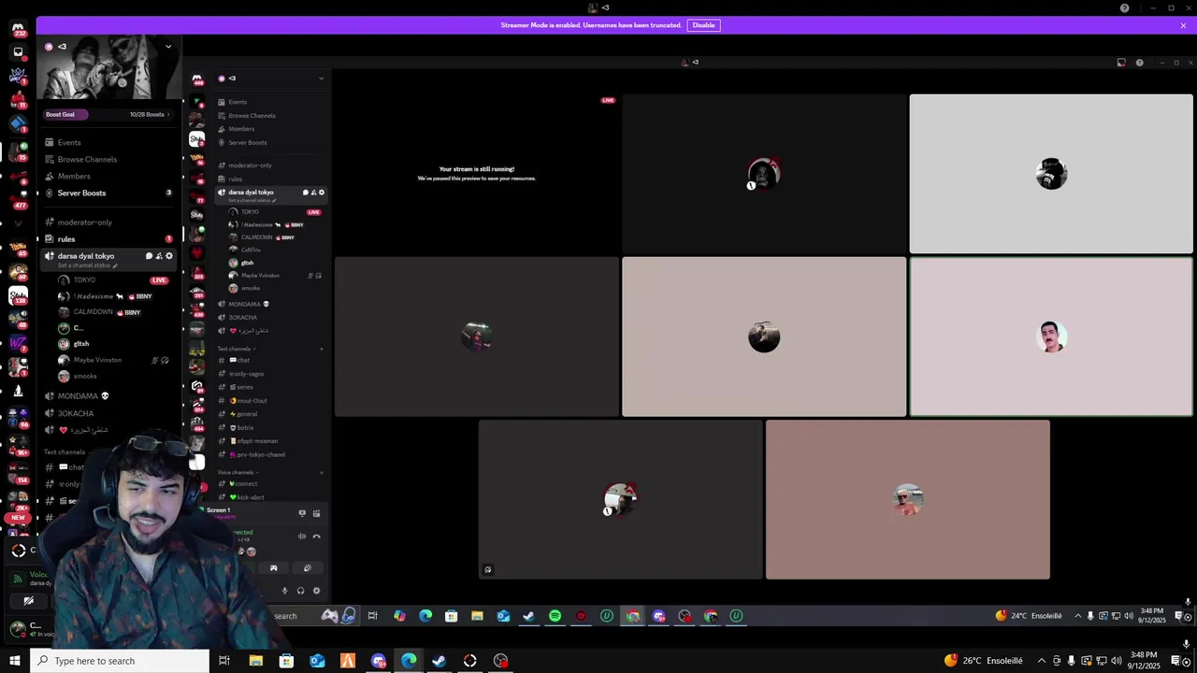Toggle deafen headphones in user panel
This screenshot has width=1197, height=673.
(x=300, y=591)
